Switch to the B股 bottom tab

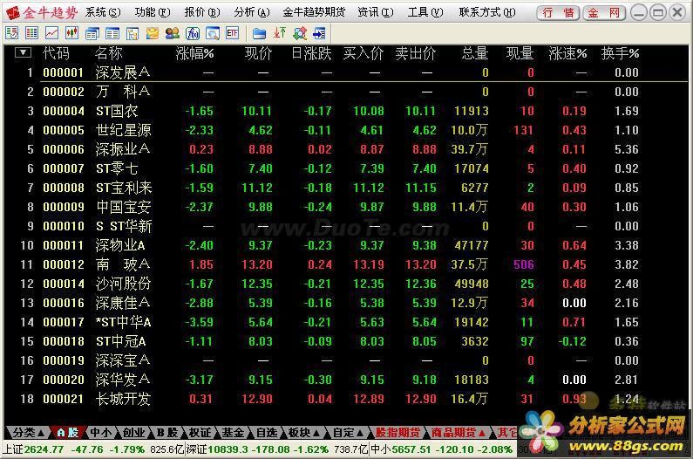(x=167, y=432)
